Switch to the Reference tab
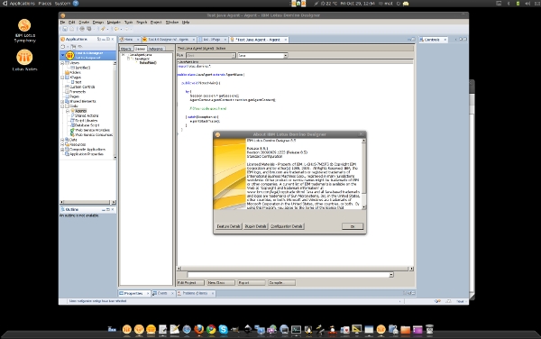The width and height of the screenshot is (541, 339). coord(156,49)
